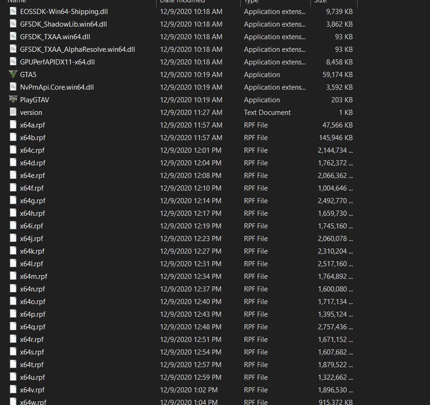Click the x64p.rpf file icon
The width and height of the screenshot is (430, 405).
13,314
